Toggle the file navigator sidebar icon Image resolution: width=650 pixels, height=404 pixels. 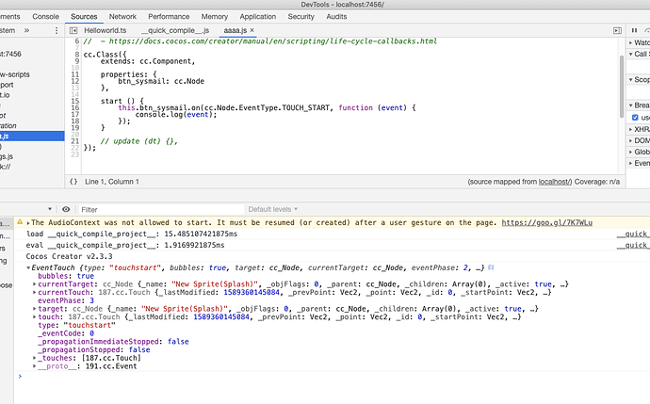point(73,30)
